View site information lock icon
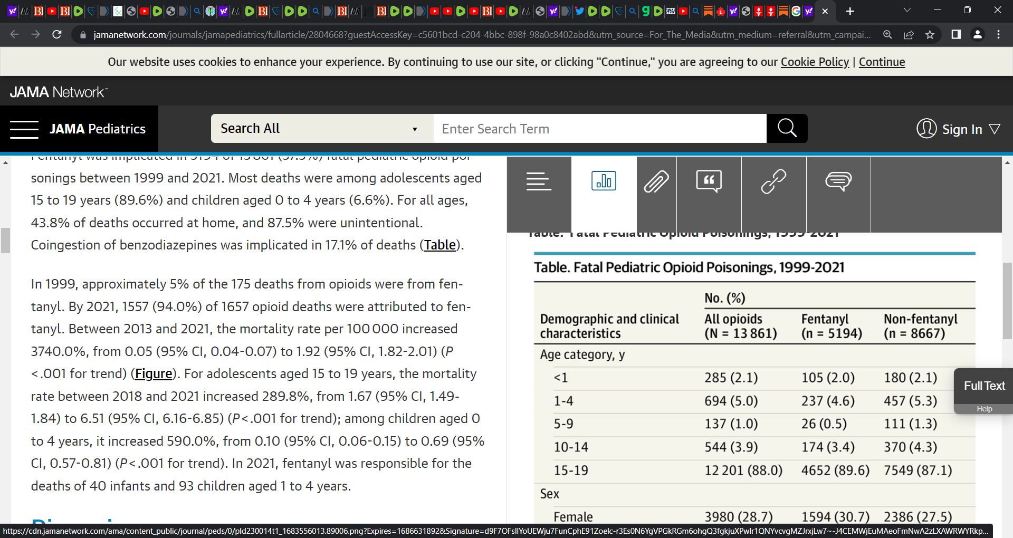This screenshot has width=1013, height=538. (83, 35)
